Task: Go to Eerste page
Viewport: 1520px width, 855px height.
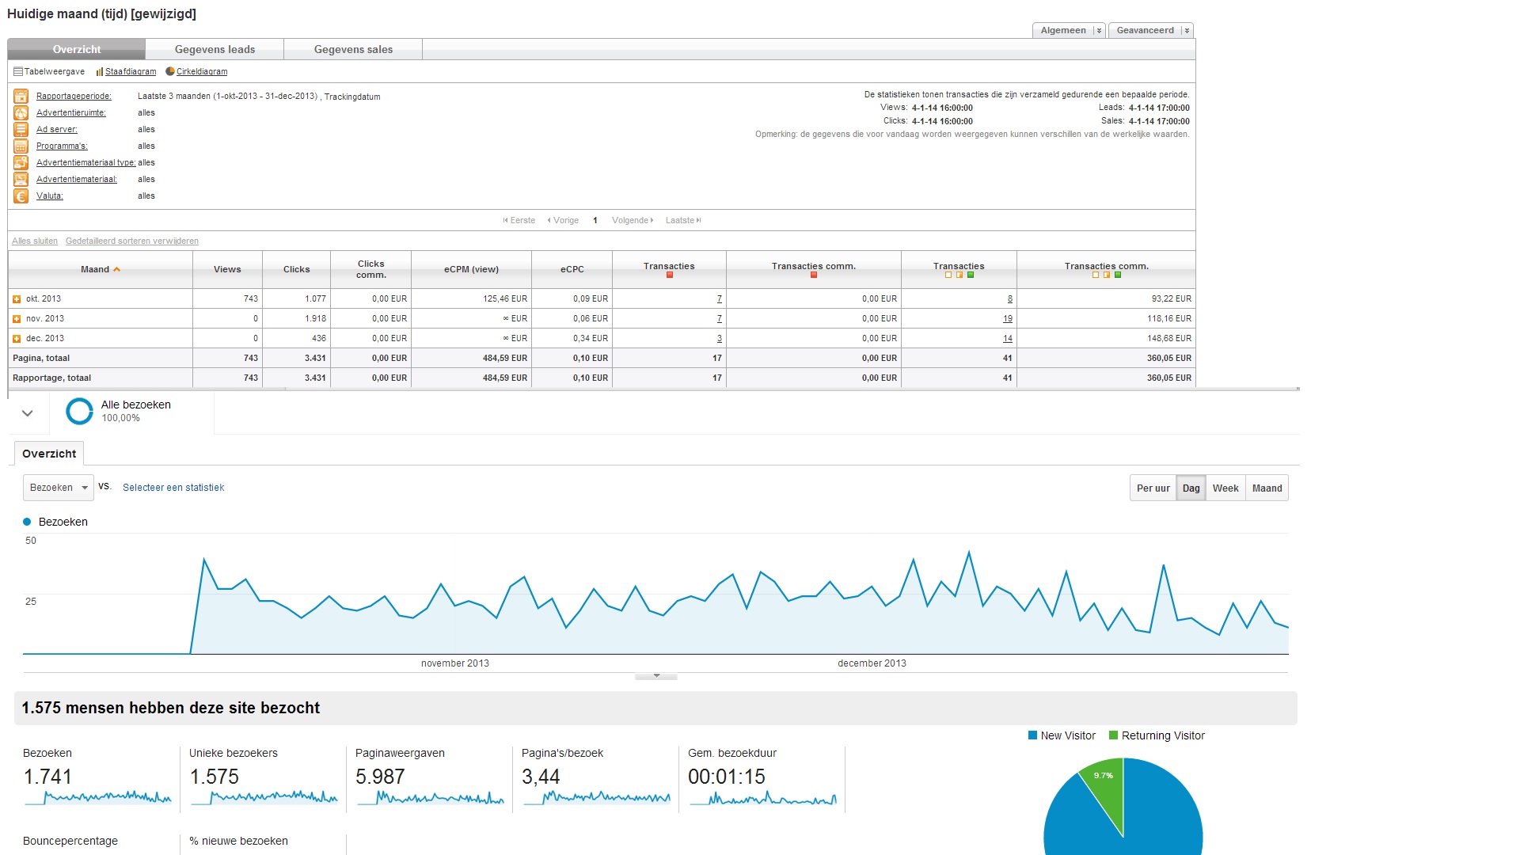Action: coord(519,221)
